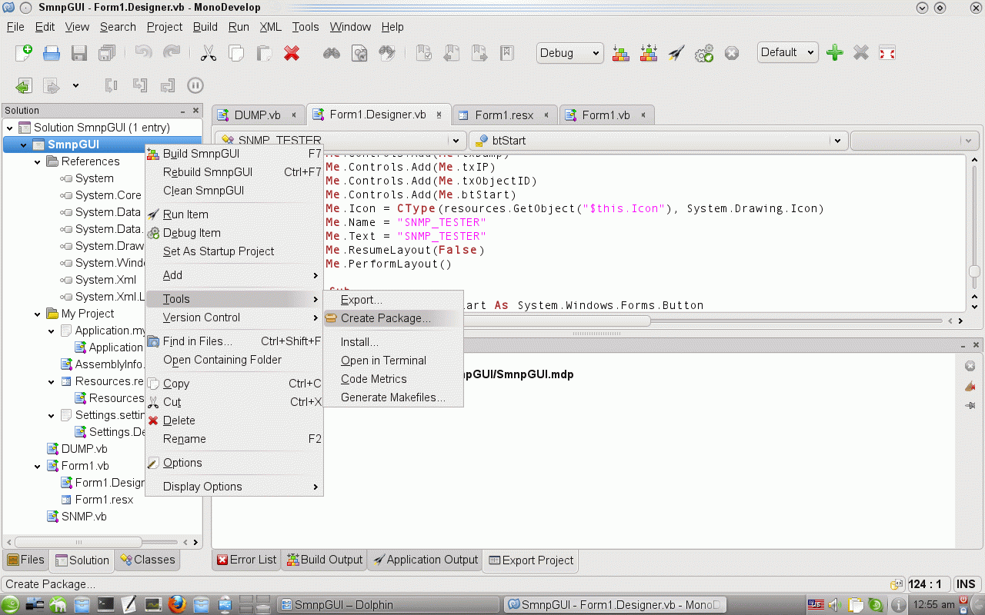Select Open Containing Folder
The image size is (985, 615).
(x=234, y=360)
